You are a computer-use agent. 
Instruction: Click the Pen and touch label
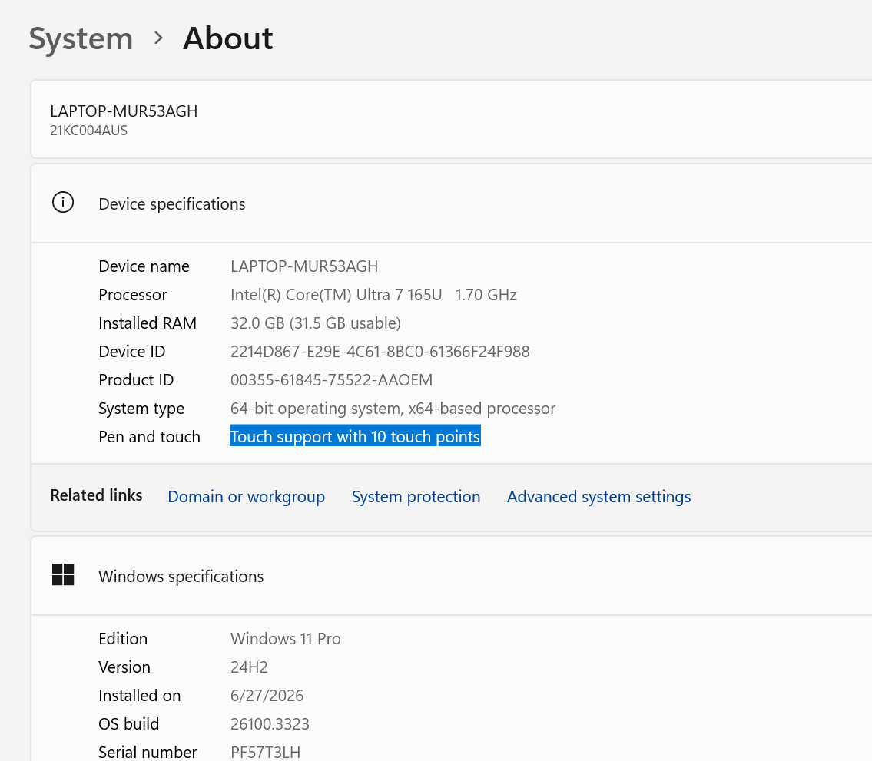149,437
